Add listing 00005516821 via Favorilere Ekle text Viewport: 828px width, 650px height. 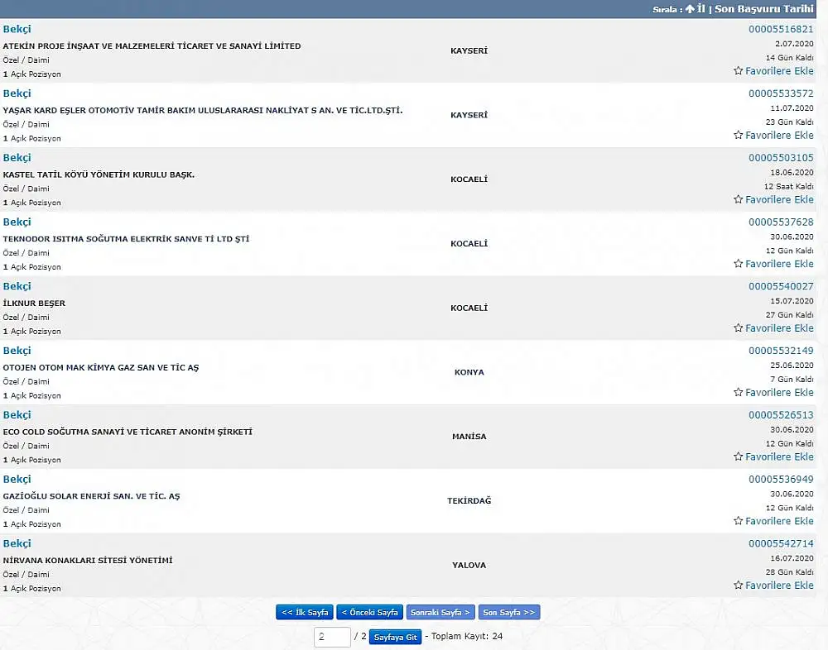coord(779,70)
